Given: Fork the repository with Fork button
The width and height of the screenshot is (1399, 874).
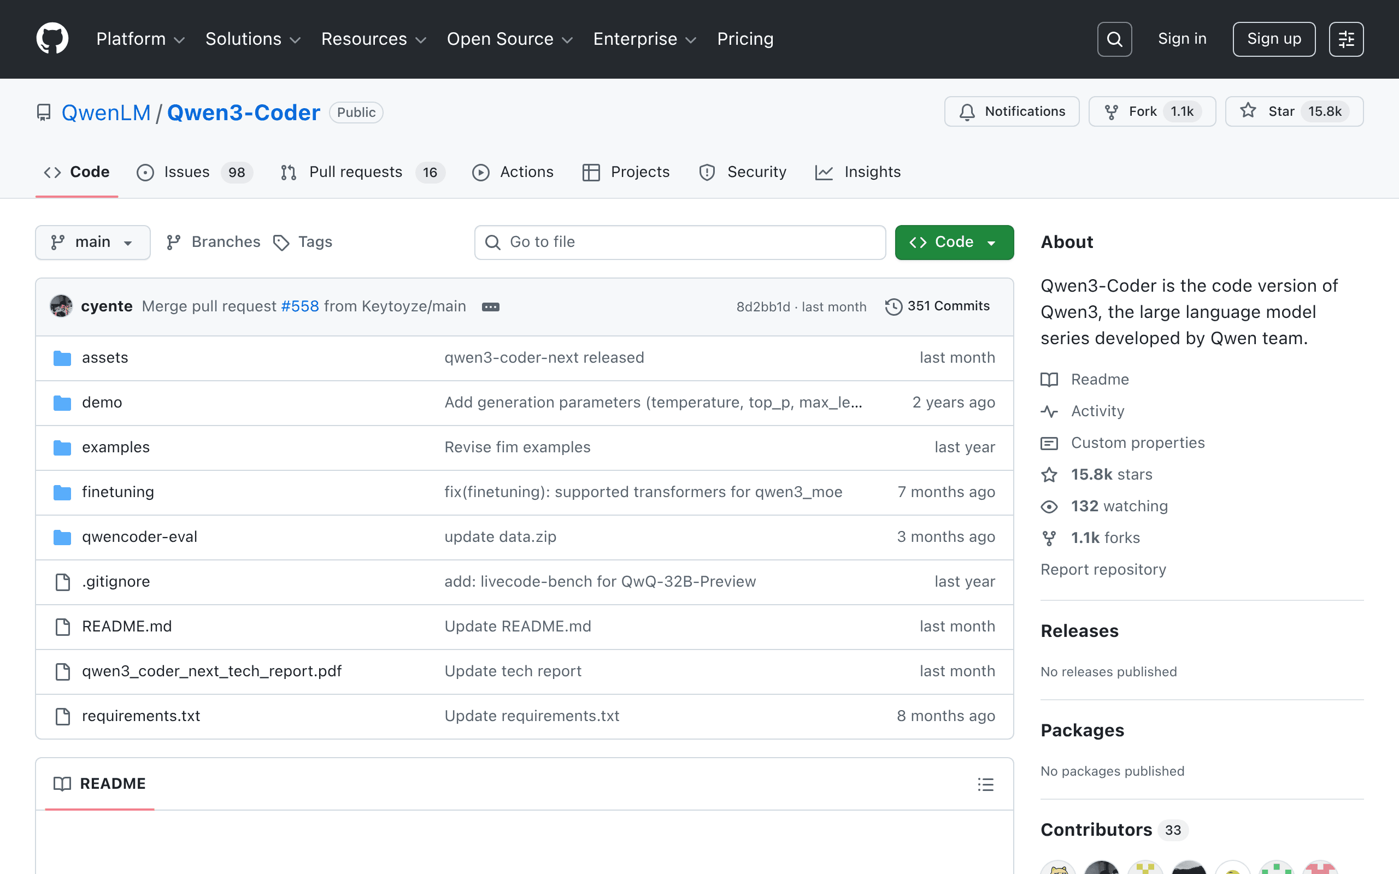Looking at the screenshot, I should pos(1151,111).
